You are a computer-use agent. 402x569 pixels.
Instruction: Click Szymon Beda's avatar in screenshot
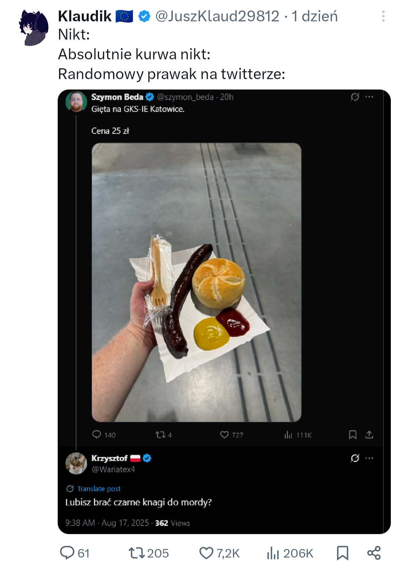tap(76, 101)
